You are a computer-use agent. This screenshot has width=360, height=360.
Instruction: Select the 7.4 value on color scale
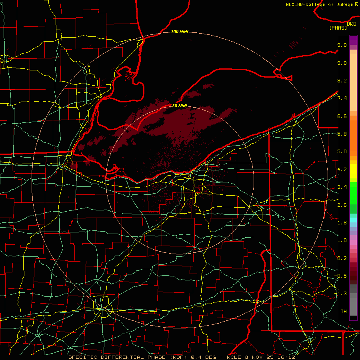coord(342,98)
